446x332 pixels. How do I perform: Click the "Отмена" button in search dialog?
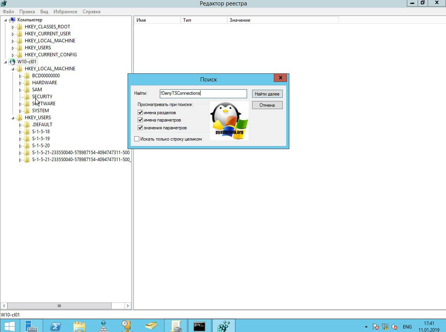point(267,105)
